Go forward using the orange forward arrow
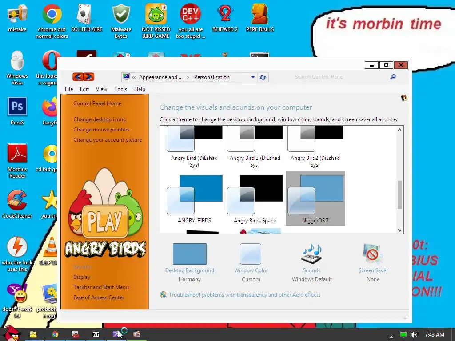This screenshot has height=341, width=455. point(89,77)
